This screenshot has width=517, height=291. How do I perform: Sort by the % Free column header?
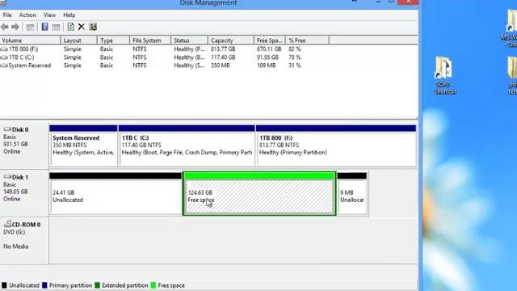tap(307, 40)
